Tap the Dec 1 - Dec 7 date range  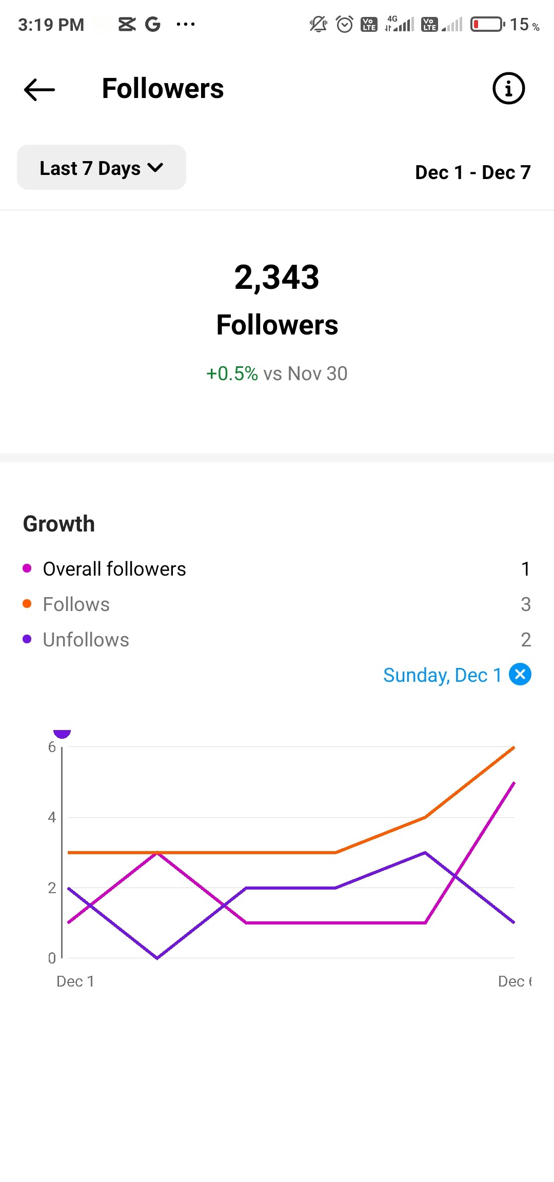pyautogui.click(x=472, y=172)
